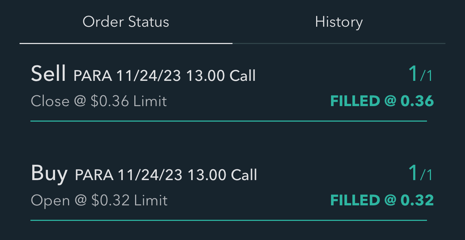The image size is (465, 240).
Task: Click the $0.32 limit price in Buy order
Action: [x=110, y=200]
